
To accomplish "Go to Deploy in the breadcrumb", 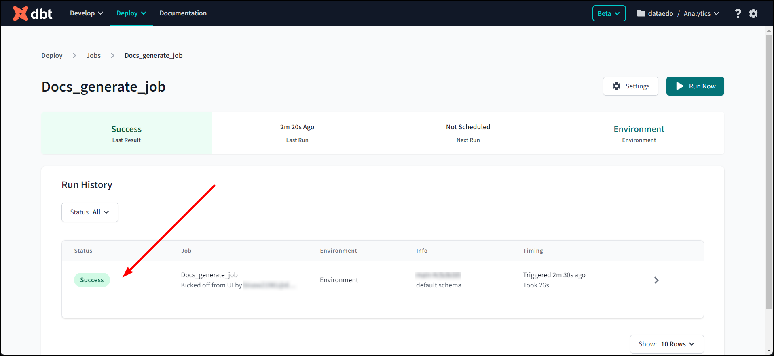I will [x=52, y=56].
